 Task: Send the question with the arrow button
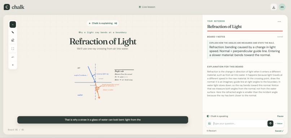270,124
